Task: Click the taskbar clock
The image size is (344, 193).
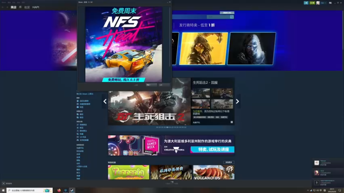Action: [332, 190]
